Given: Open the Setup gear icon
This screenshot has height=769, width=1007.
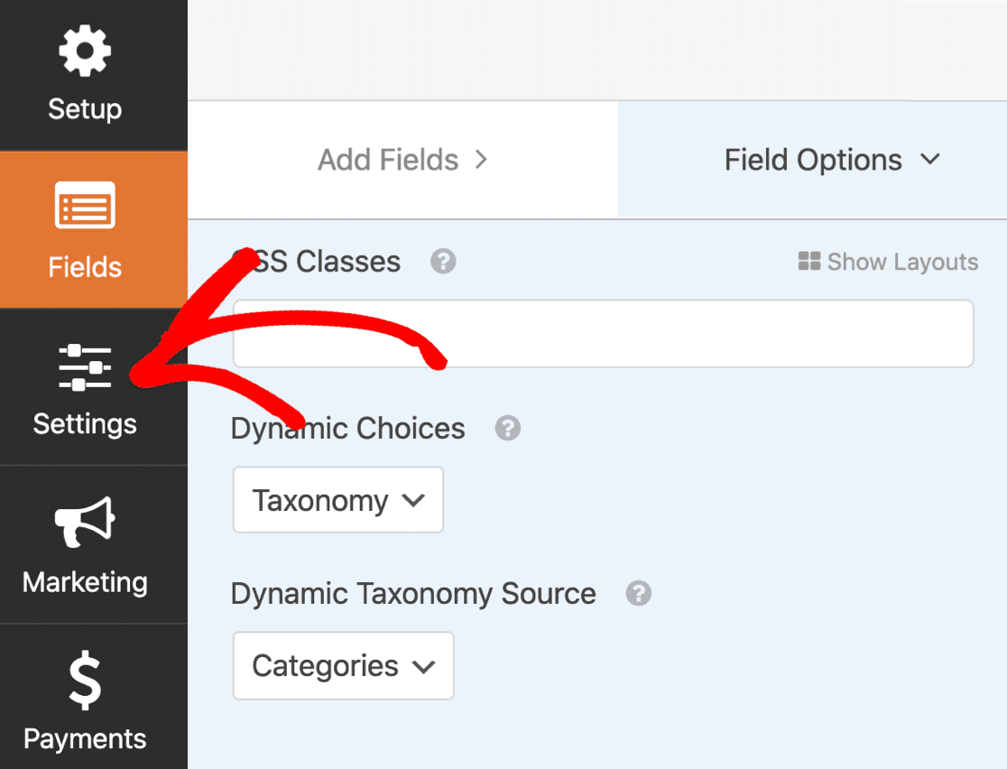Looking at the screenshot, I should 85,51.
